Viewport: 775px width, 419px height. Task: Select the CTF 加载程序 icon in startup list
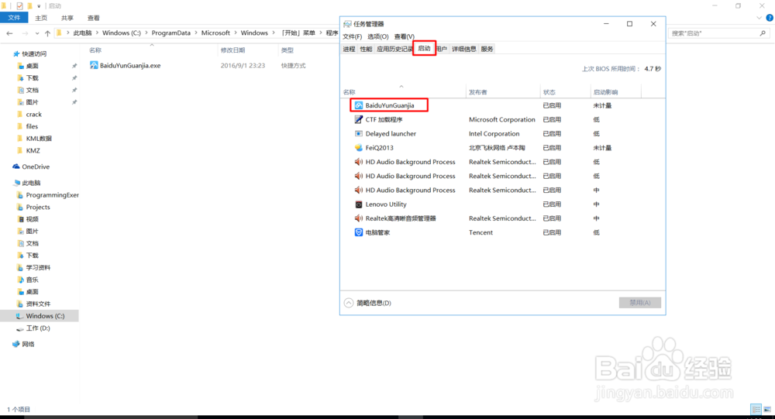(x=359, y=119)
